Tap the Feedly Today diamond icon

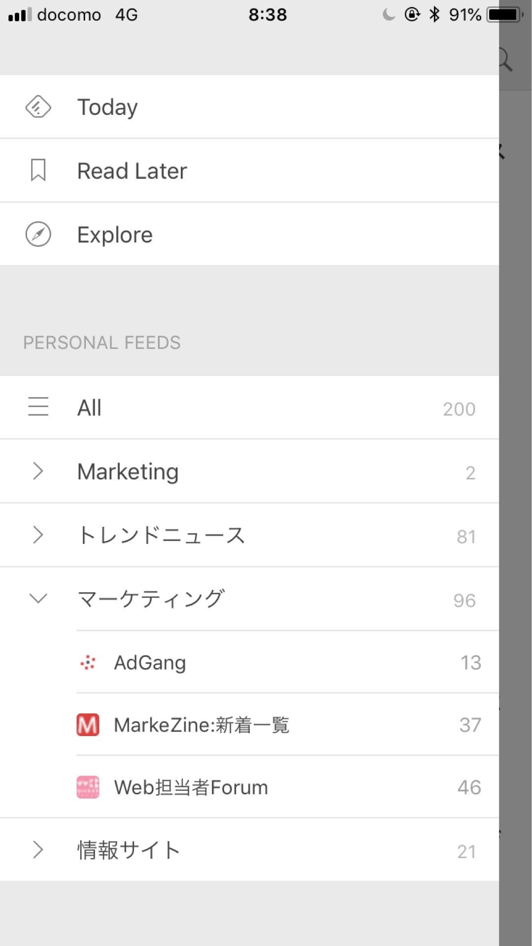click(x=38, y=107)
